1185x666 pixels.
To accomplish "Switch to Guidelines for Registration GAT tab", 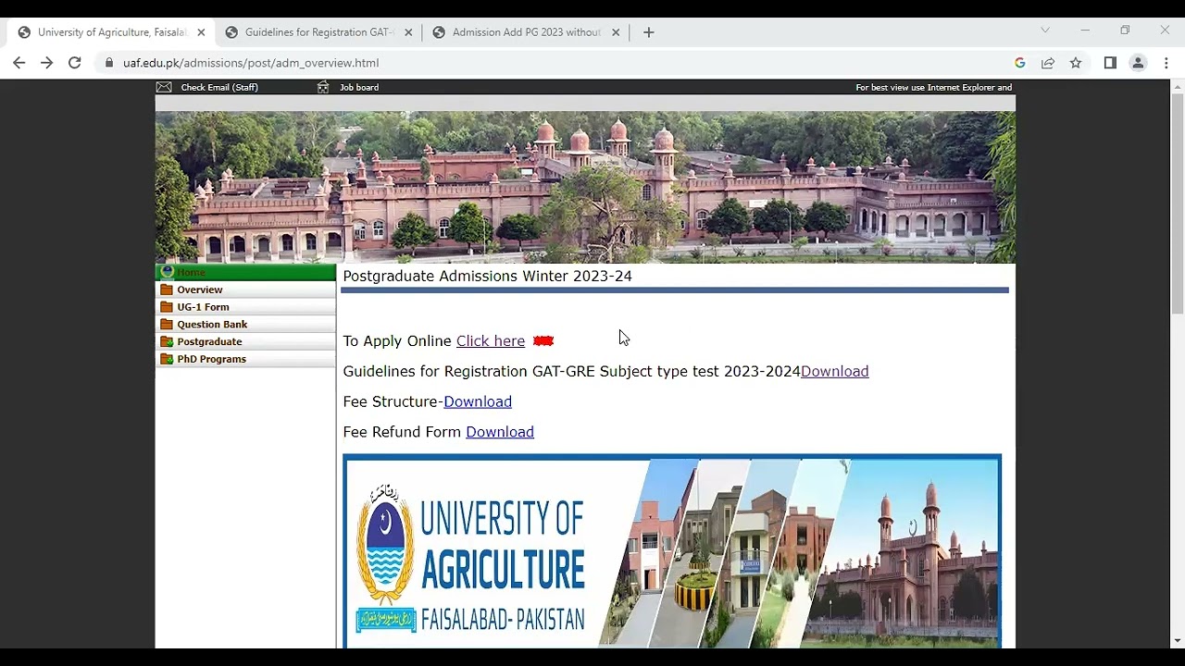I will coord(318,32).
